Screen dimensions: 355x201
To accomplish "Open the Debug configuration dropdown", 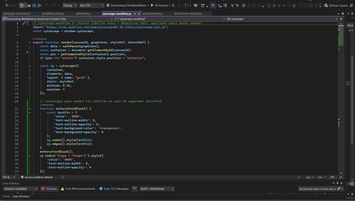I will click(69, 5).
